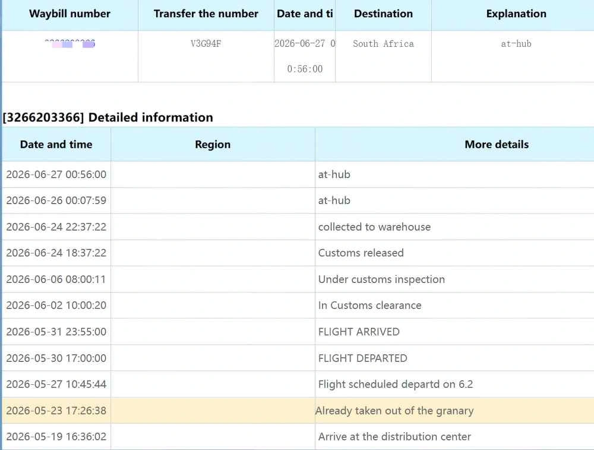Image resolution: width=594 pixels, height=450 pixels.
Task: Click the date 2026-06-02 10:00:20 cell
Action: (x=56, y=305)
